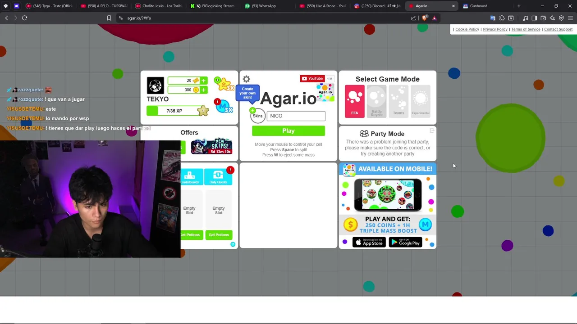Open the TEKYO profile avatar
The width and height of the screenshot is (577, 324).
(x=156, y=85)
